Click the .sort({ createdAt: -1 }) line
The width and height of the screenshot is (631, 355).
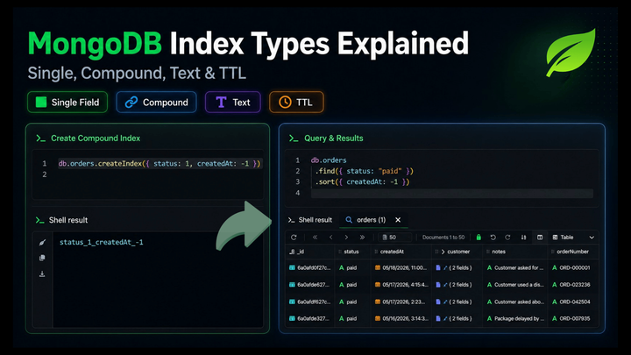[363, 182]
